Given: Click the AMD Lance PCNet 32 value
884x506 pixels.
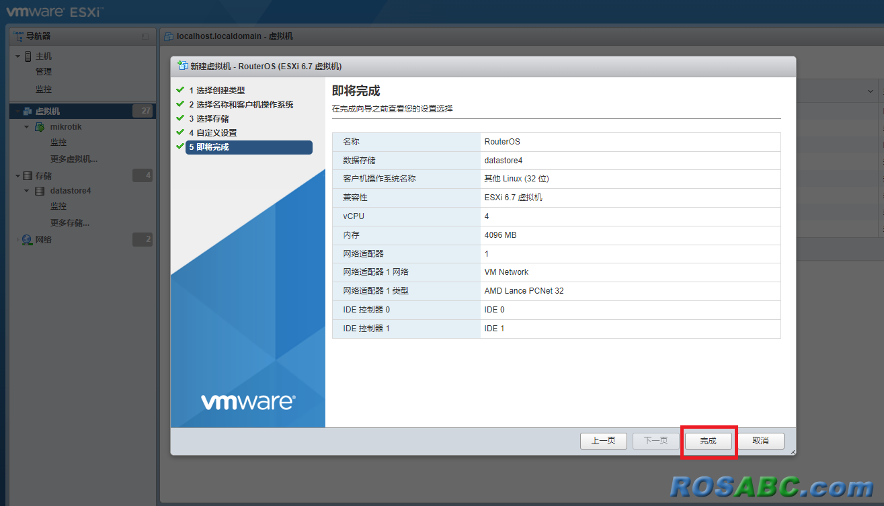Looking at the screenshot, I should 524,291.
